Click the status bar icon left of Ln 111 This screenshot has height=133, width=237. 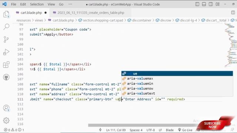click(100, 130)
